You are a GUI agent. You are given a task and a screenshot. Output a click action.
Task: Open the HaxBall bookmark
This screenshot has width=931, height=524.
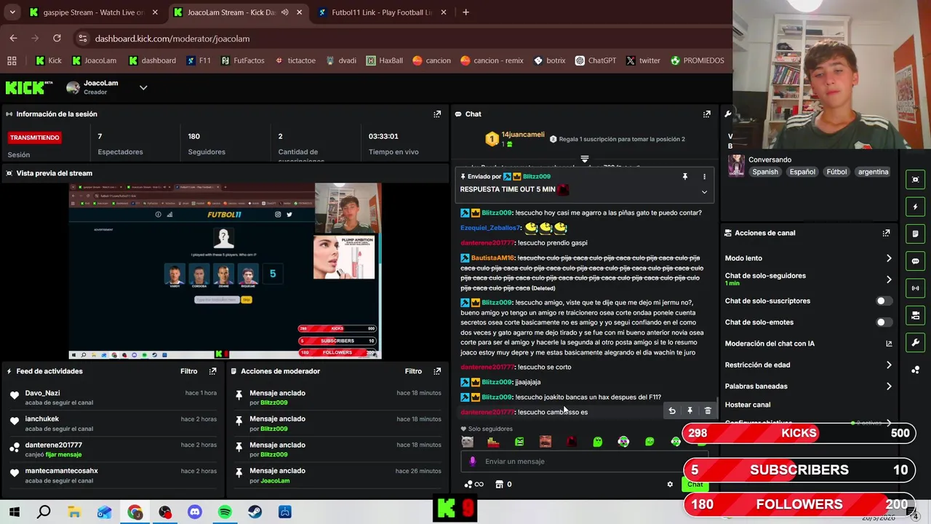point(384,60)
